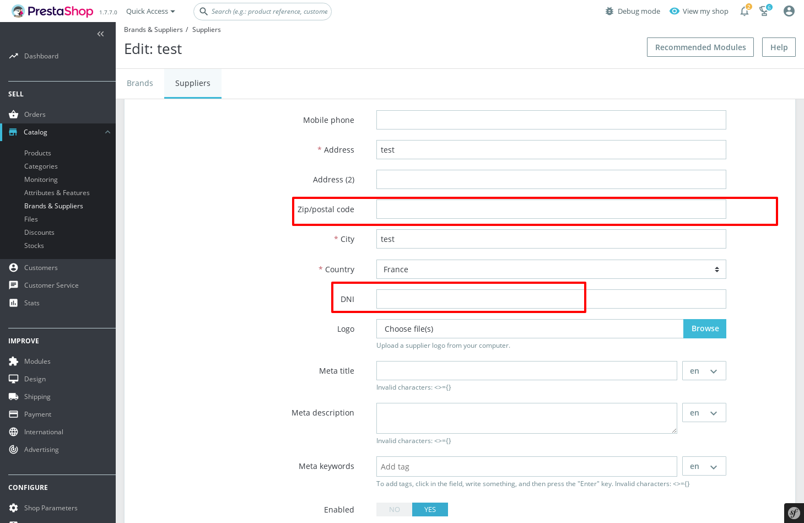
Task: Click the Shop Parameters gear icon
Action: click(x=14, y=508)
